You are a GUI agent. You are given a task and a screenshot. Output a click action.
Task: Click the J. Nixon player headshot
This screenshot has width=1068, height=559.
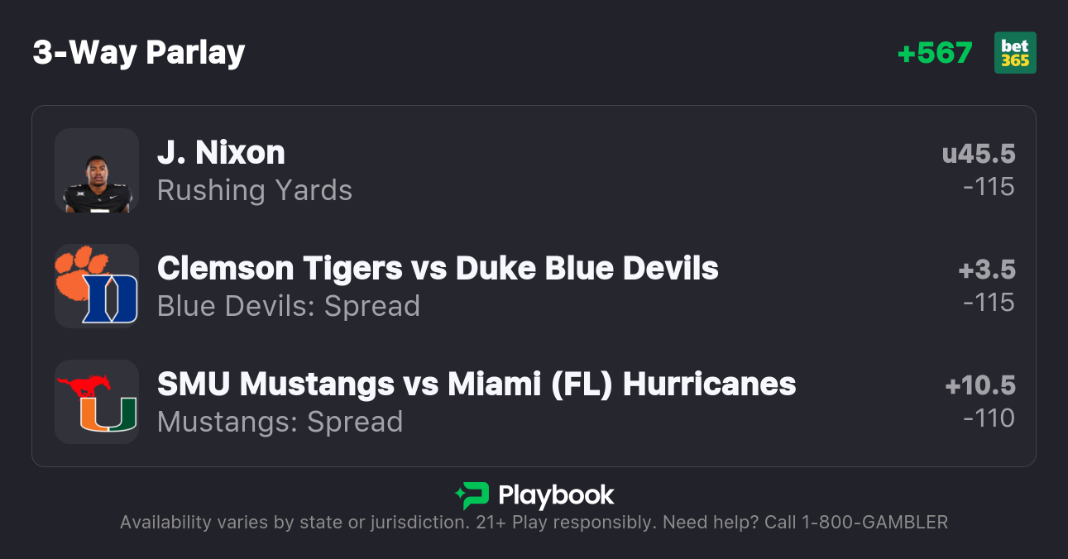(x=97, y=170)
